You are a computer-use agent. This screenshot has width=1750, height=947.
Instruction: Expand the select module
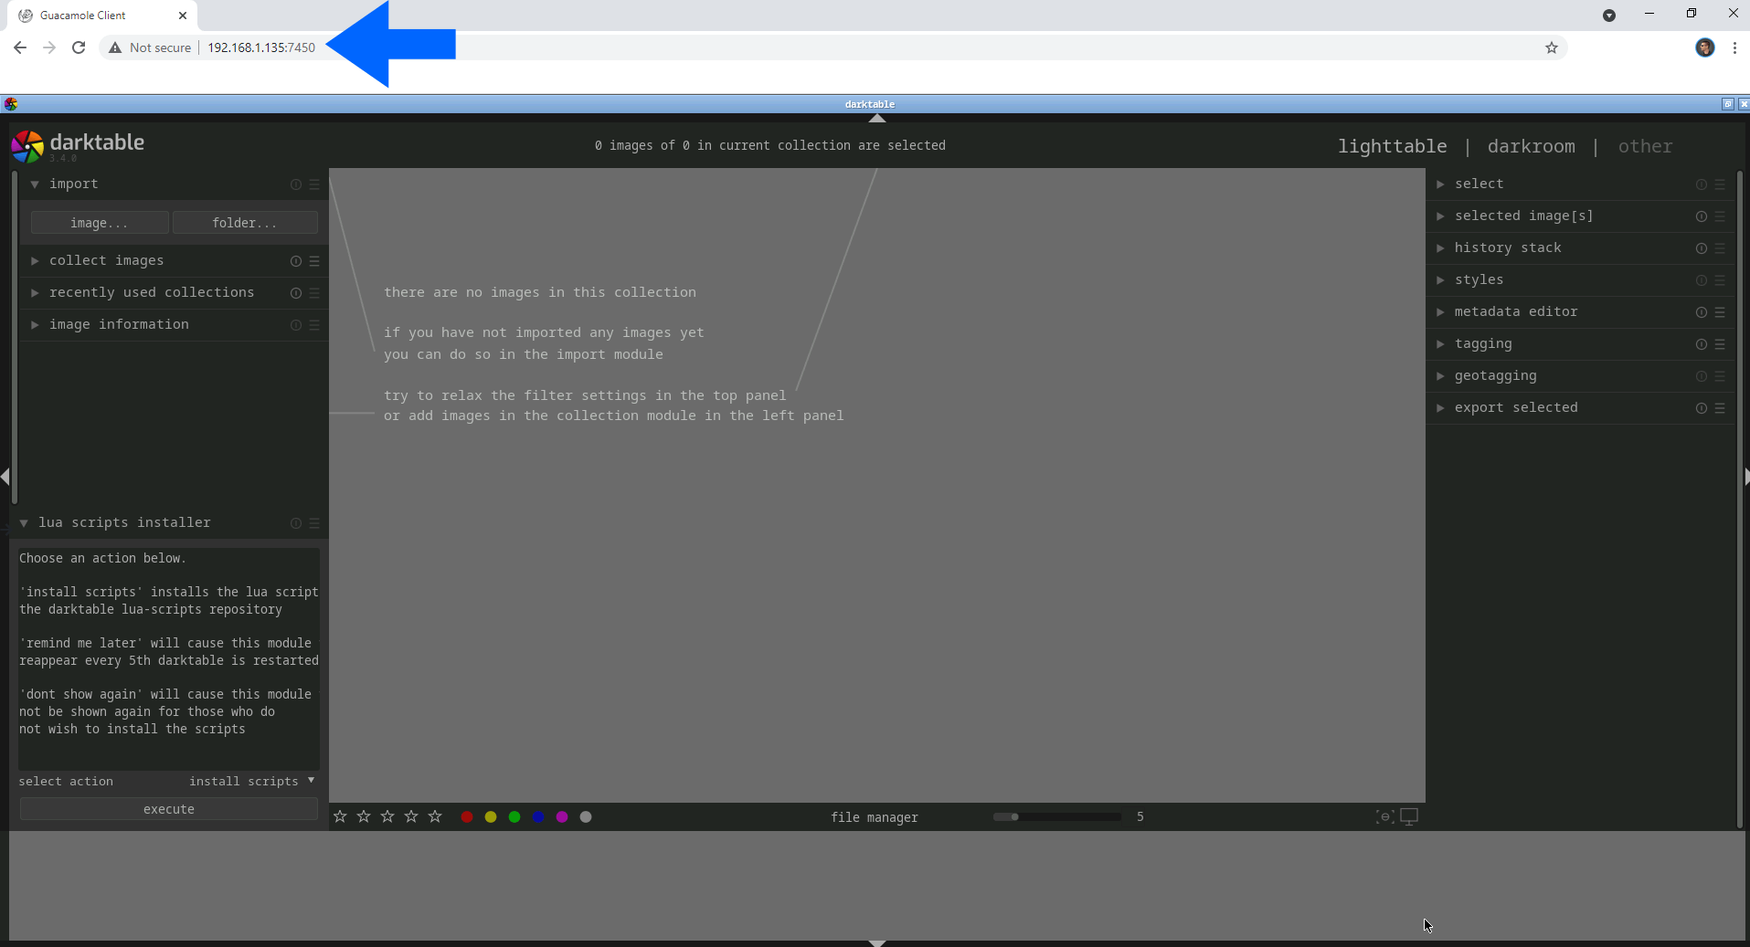click(1440, 184)
